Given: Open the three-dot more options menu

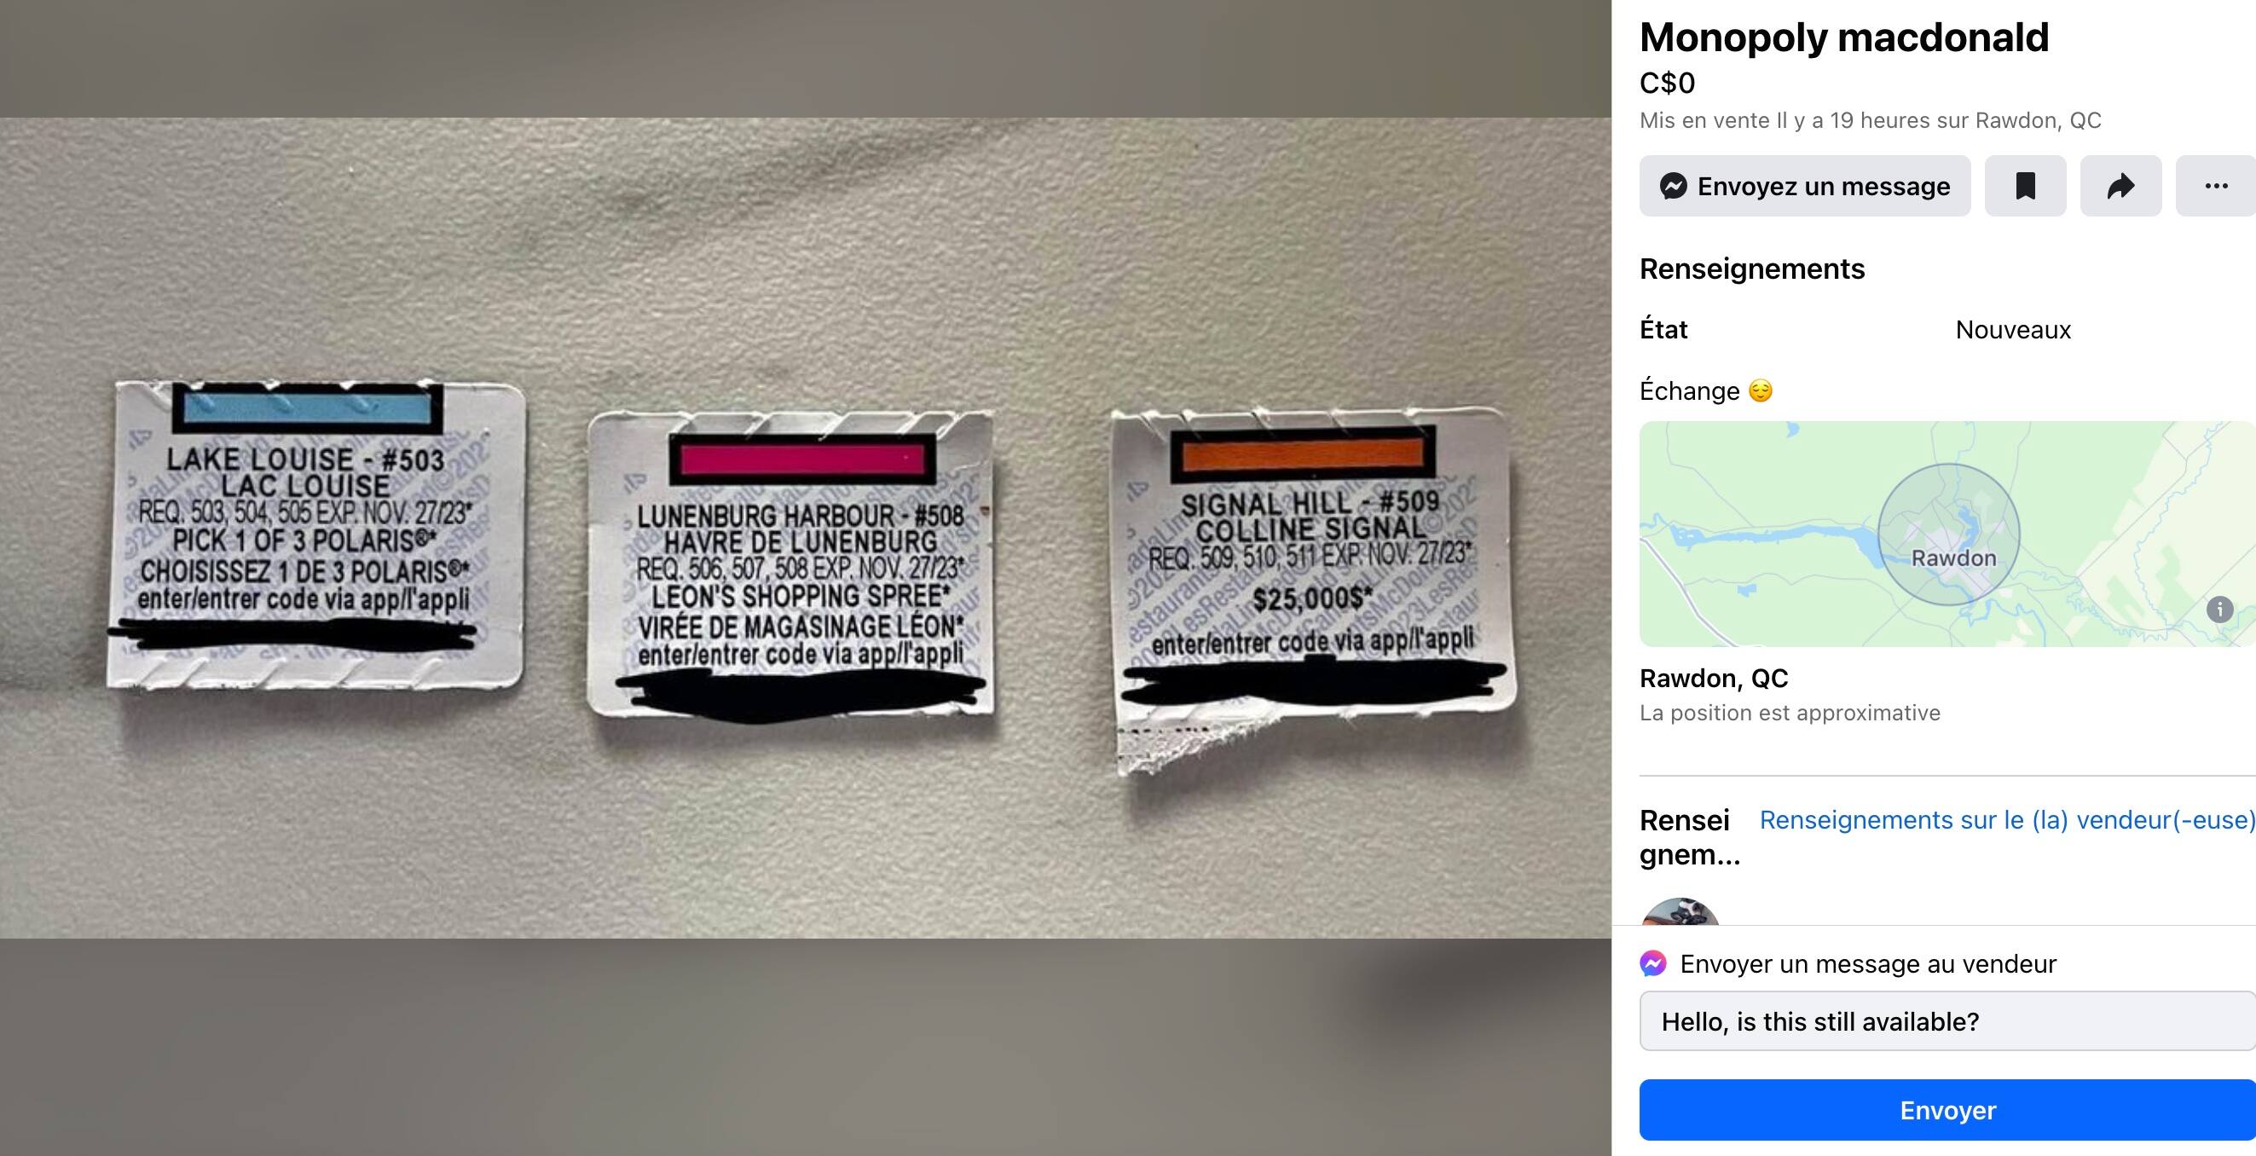Looking at the screenshot, I should pos(2216,186).
